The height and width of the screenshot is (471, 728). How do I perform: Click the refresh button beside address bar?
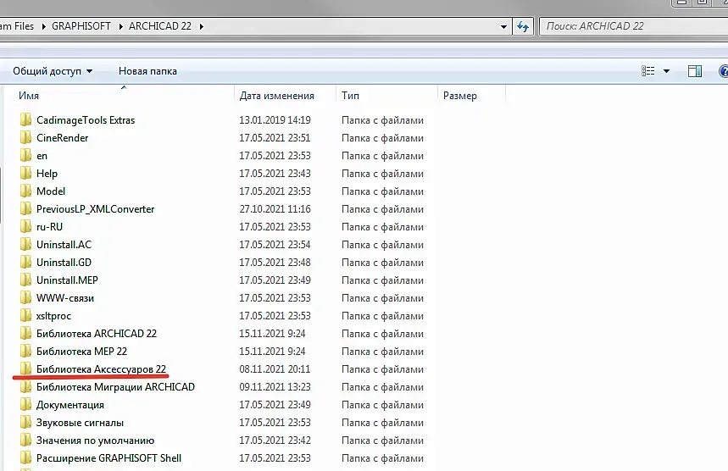click(523, 26)
